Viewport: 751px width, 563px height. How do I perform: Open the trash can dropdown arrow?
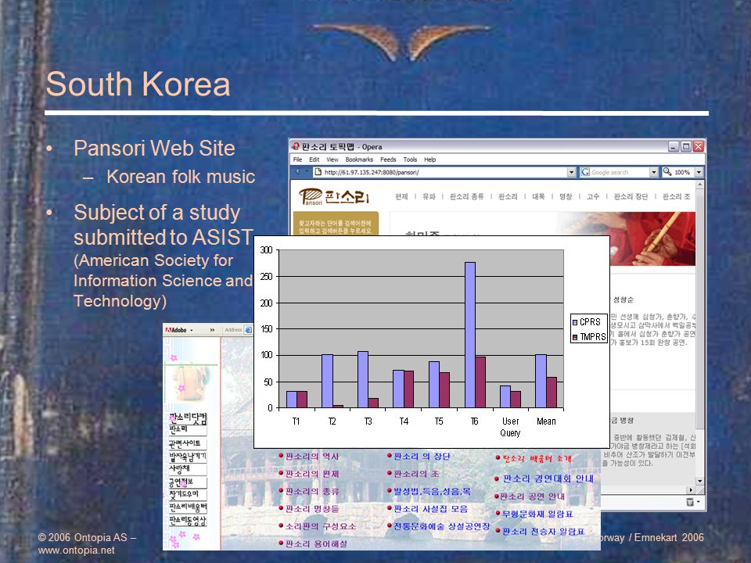(x=699, y=502)
